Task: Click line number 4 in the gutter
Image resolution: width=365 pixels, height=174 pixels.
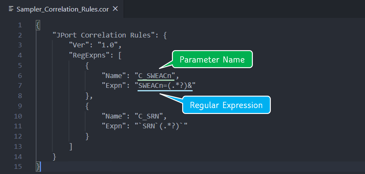Action: [x=20, y=55]
